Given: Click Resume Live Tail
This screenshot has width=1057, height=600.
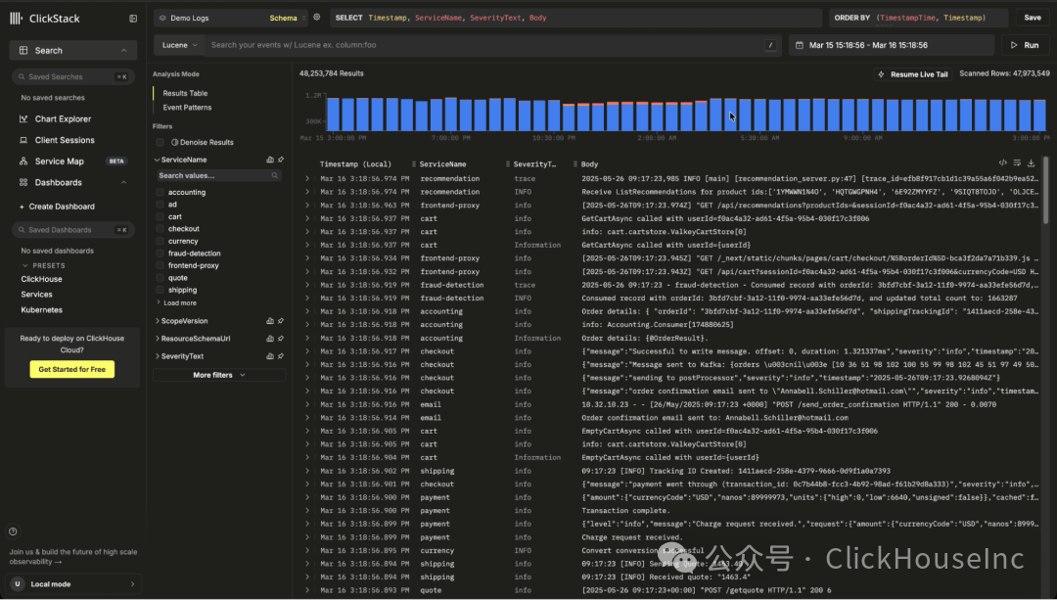Looking at the screenshot, I should pos(913,74).
